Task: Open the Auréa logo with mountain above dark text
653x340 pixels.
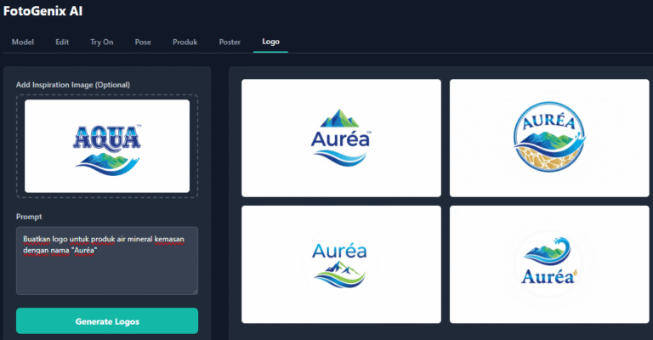Action: (x=341, y=138)
